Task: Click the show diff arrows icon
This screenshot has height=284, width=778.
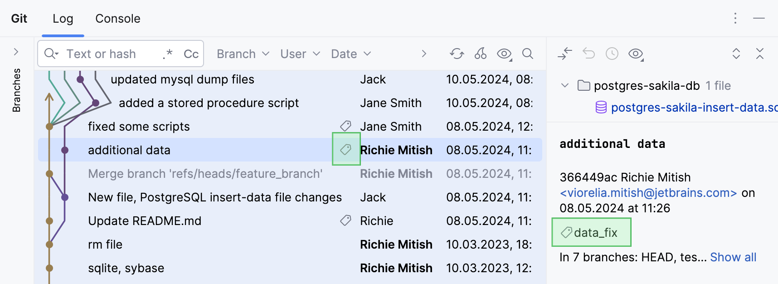Action: point(565,54)
